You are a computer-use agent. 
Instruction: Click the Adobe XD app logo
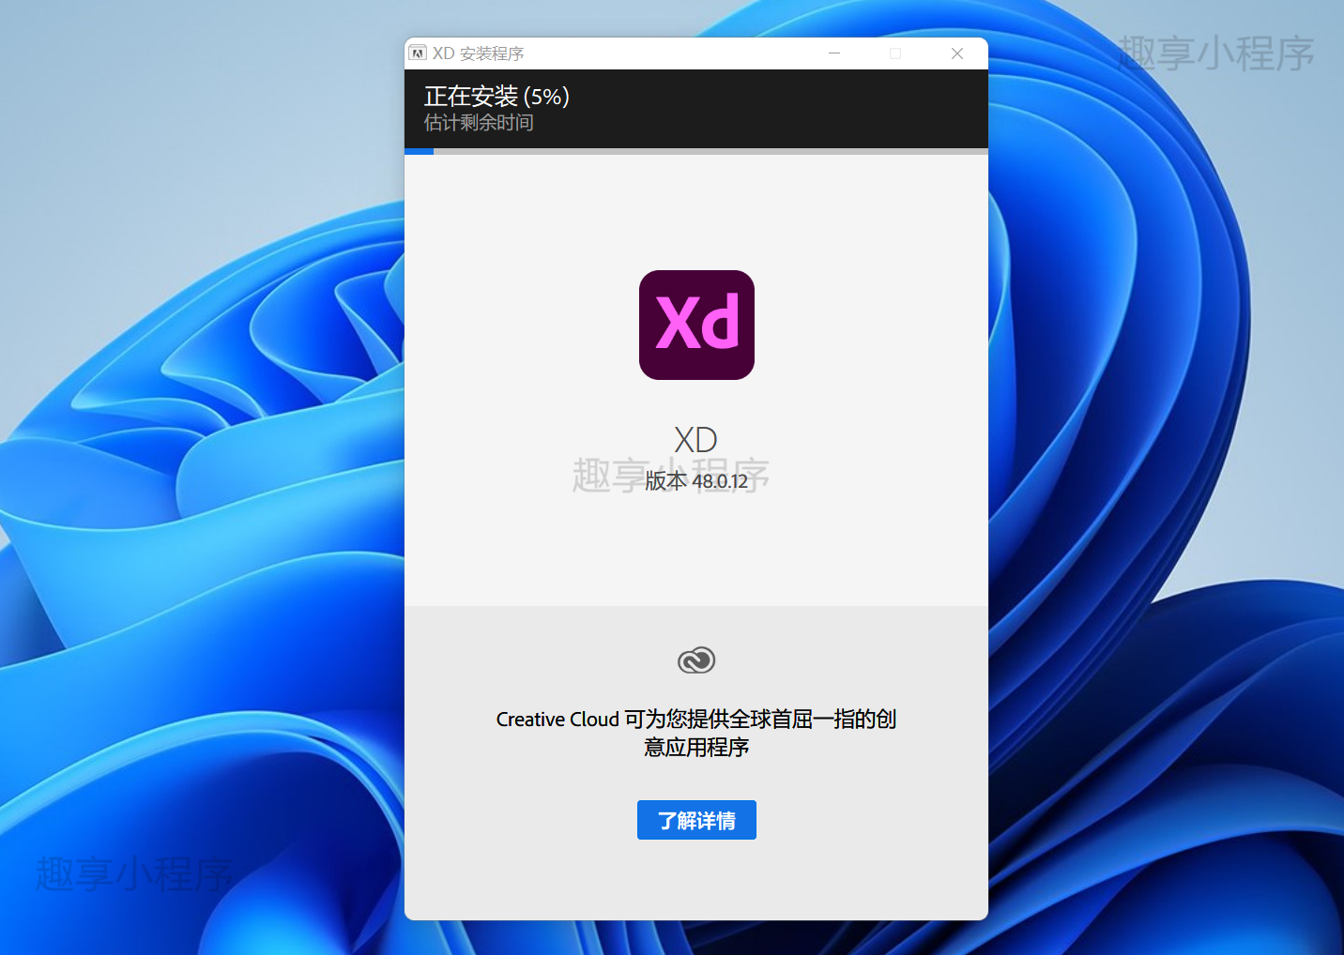tap(696, 325)
